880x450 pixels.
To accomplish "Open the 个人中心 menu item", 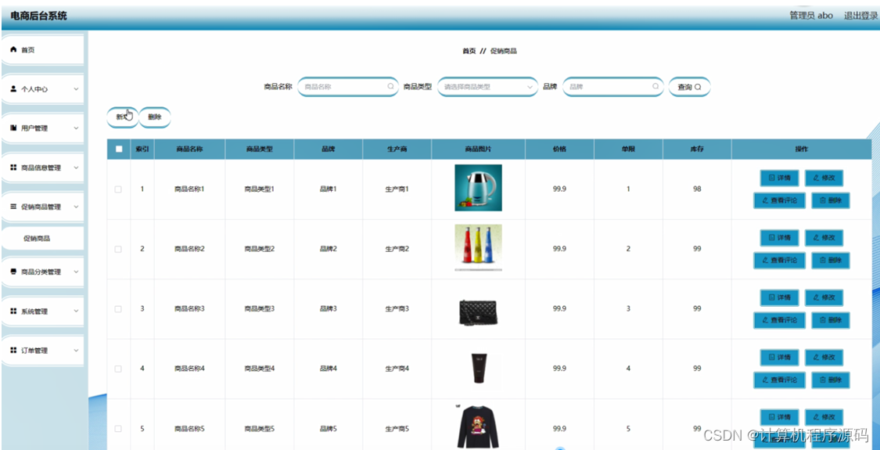I will coord(43,89).
